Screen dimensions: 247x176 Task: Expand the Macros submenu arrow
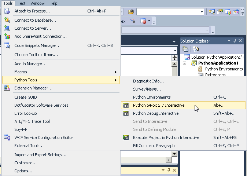[x=116, y=72]
